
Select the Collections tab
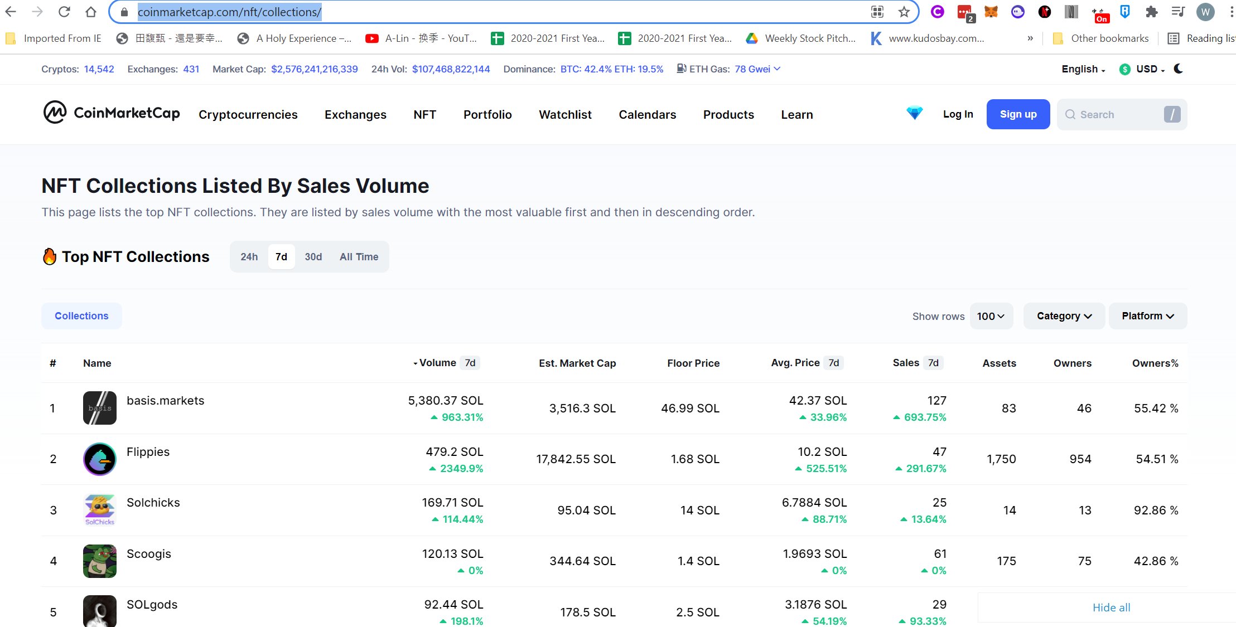tap(81, 316)
